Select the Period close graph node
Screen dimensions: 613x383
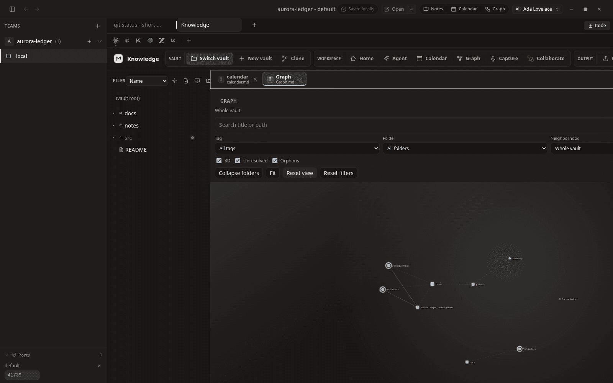pyautogui.click(x=382, y=290)
